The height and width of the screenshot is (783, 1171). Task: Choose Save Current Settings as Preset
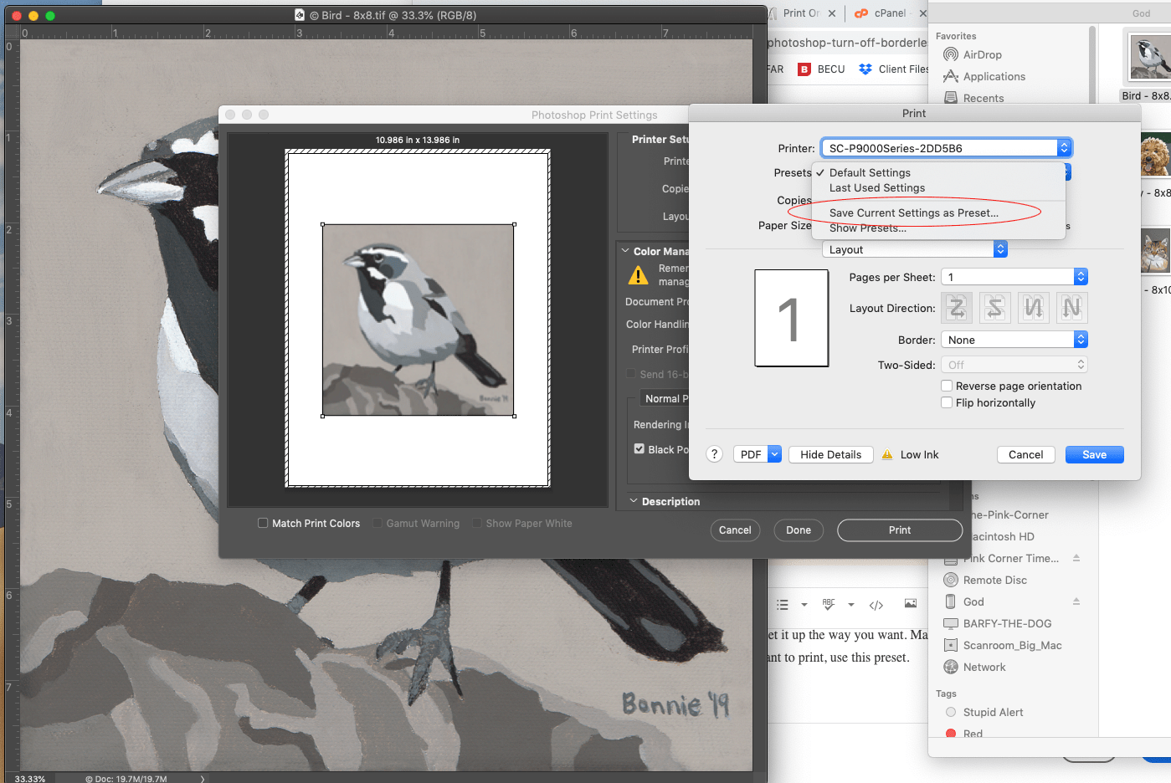[x=913, y=212]
